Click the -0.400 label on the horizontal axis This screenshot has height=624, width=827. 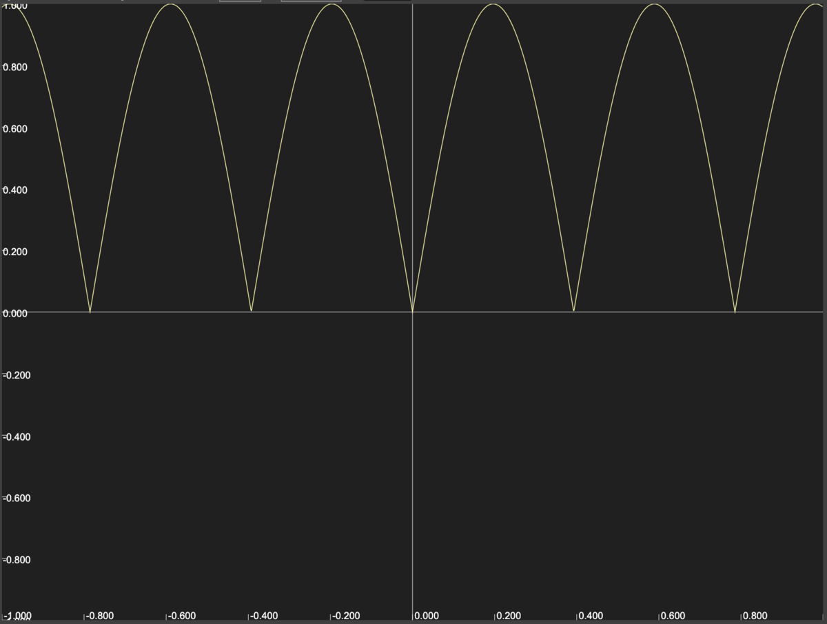pyautogui.click(x=264, y=616)
